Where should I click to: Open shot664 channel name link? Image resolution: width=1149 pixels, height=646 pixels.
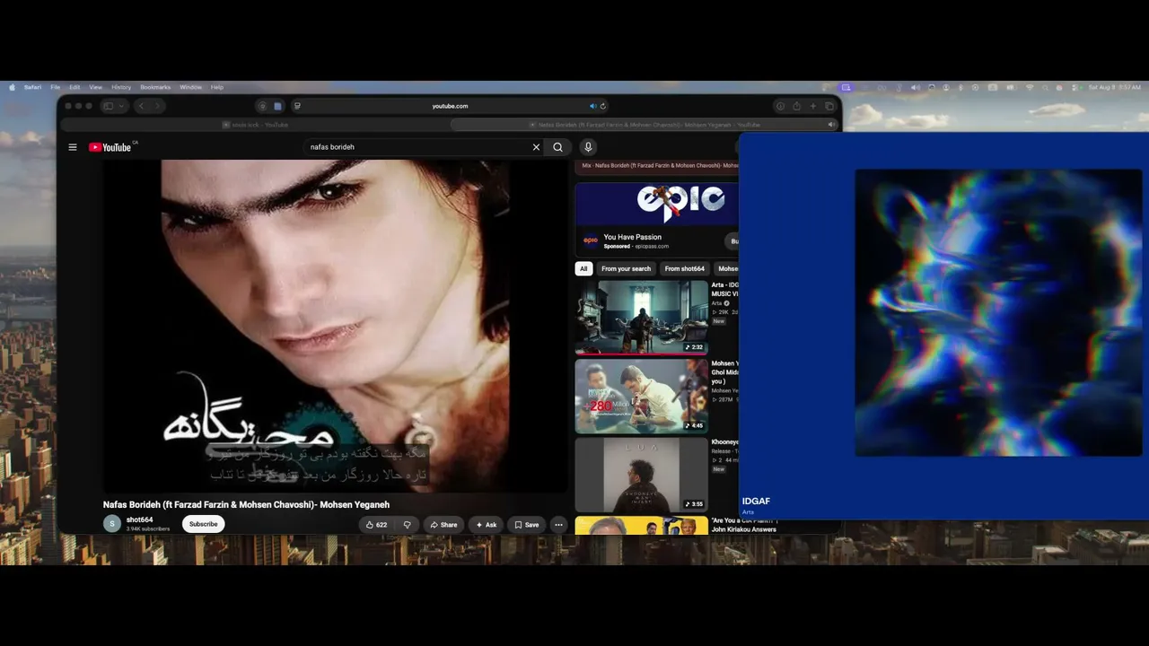click(x=139, y=519)
